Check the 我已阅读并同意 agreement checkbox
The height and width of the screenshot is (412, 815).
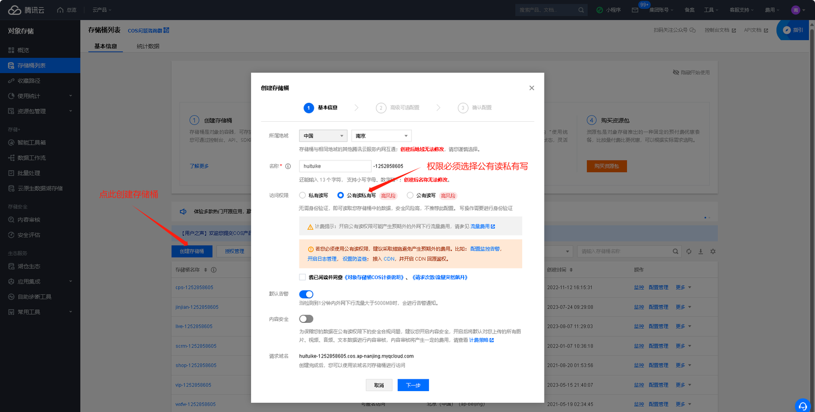[303, 278]
